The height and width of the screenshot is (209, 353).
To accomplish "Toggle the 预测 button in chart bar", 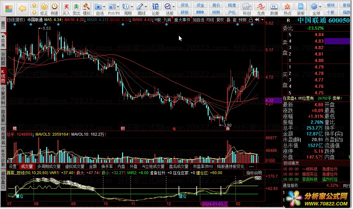I will point(243,20).
